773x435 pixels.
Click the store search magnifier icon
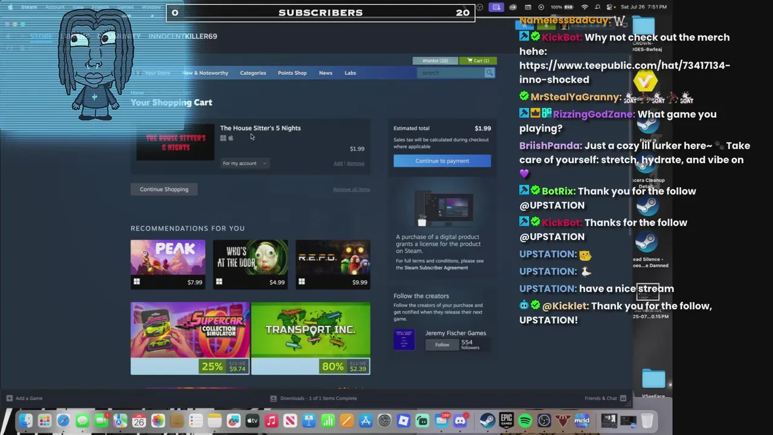click(x=489, y=73)
